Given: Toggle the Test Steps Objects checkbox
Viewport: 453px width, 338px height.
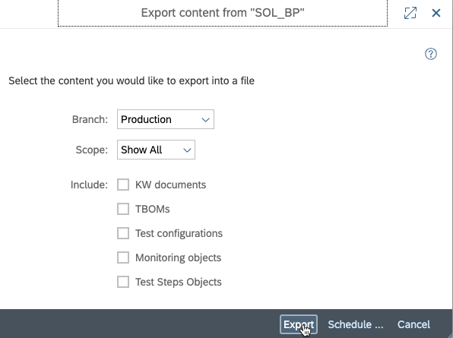Looking at the screenshot, I should [x=123, y=282].
